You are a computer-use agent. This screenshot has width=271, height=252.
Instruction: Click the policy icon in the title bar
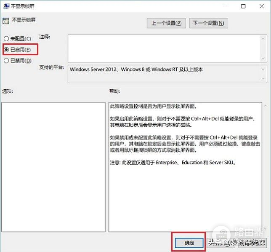point(6,6)
